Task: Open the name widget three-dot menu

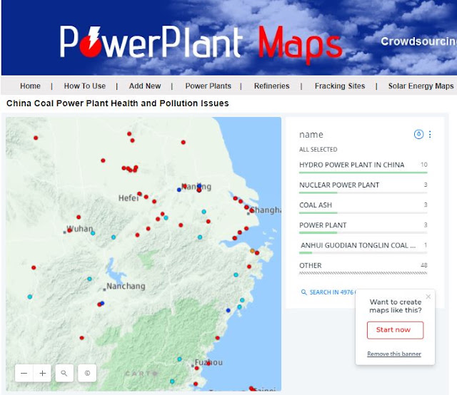Action: [x=430, y=134]
